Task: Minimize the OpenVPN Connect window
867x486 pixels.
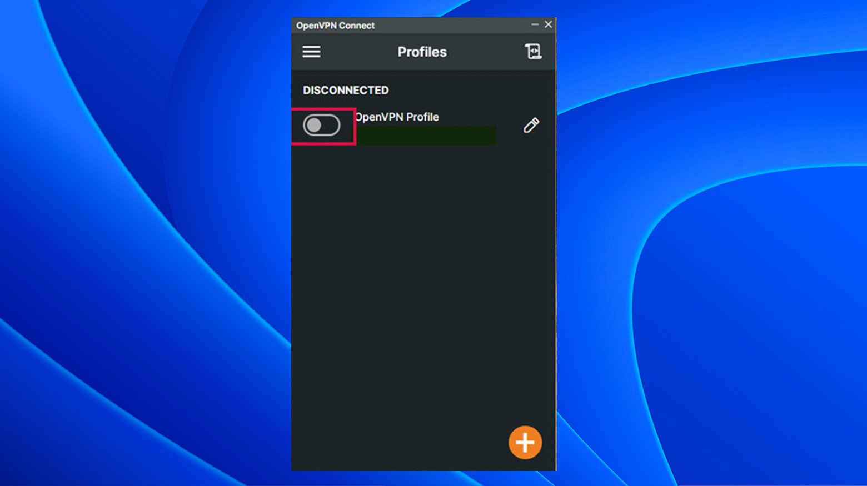Action: [535, 24]
